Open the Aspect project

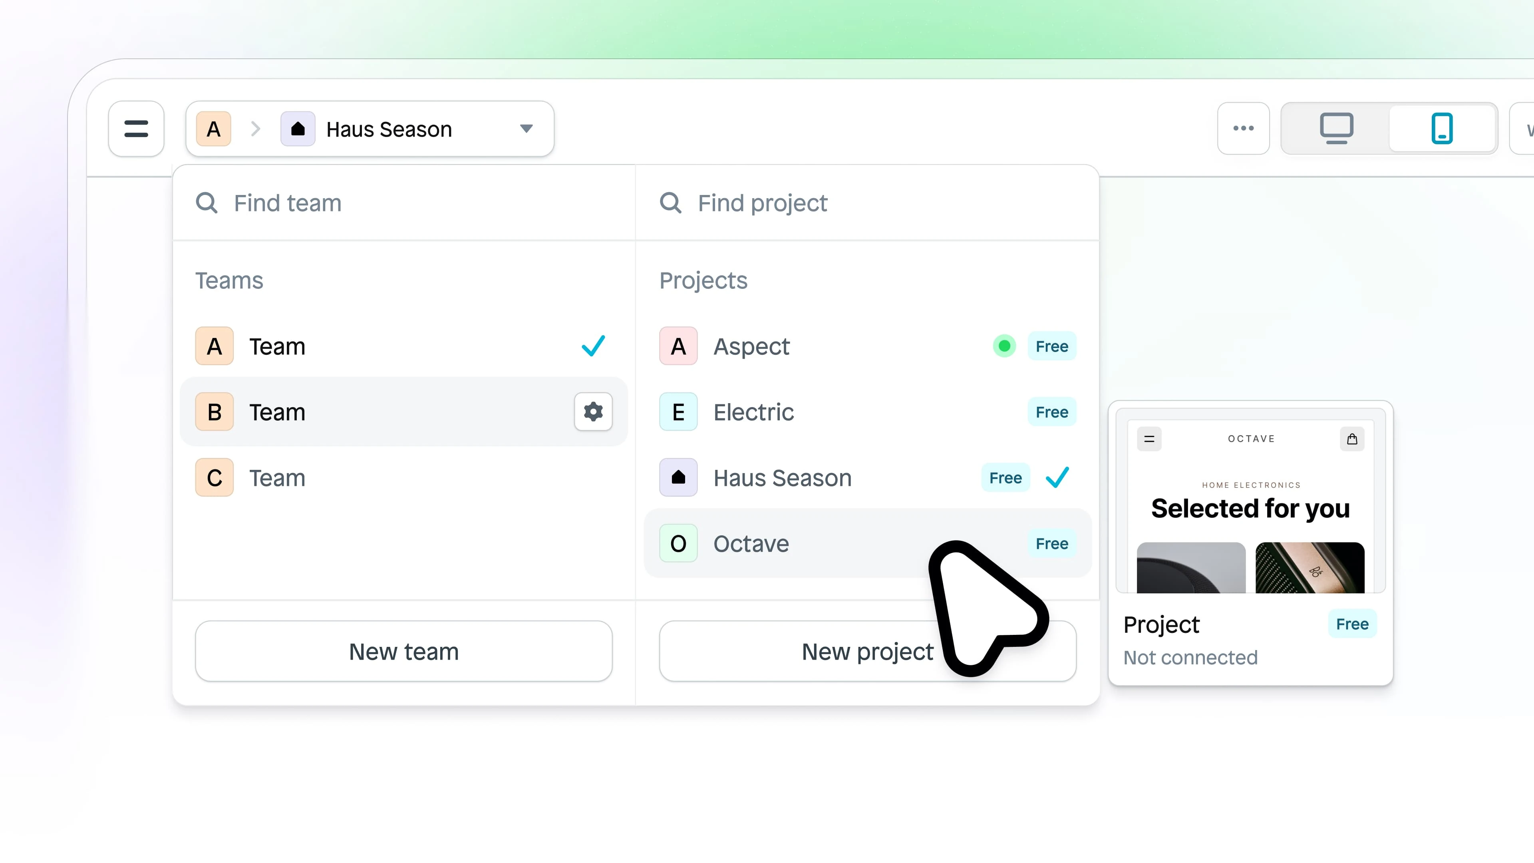click(868, 346)
